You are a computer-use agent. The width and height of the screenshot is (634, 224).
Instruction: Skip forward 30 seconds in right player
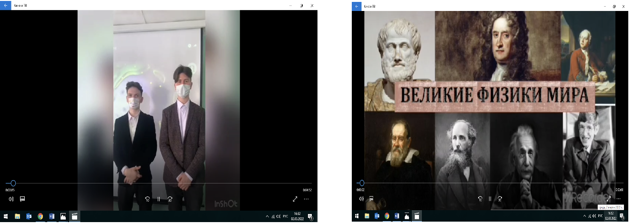(500, 199)
